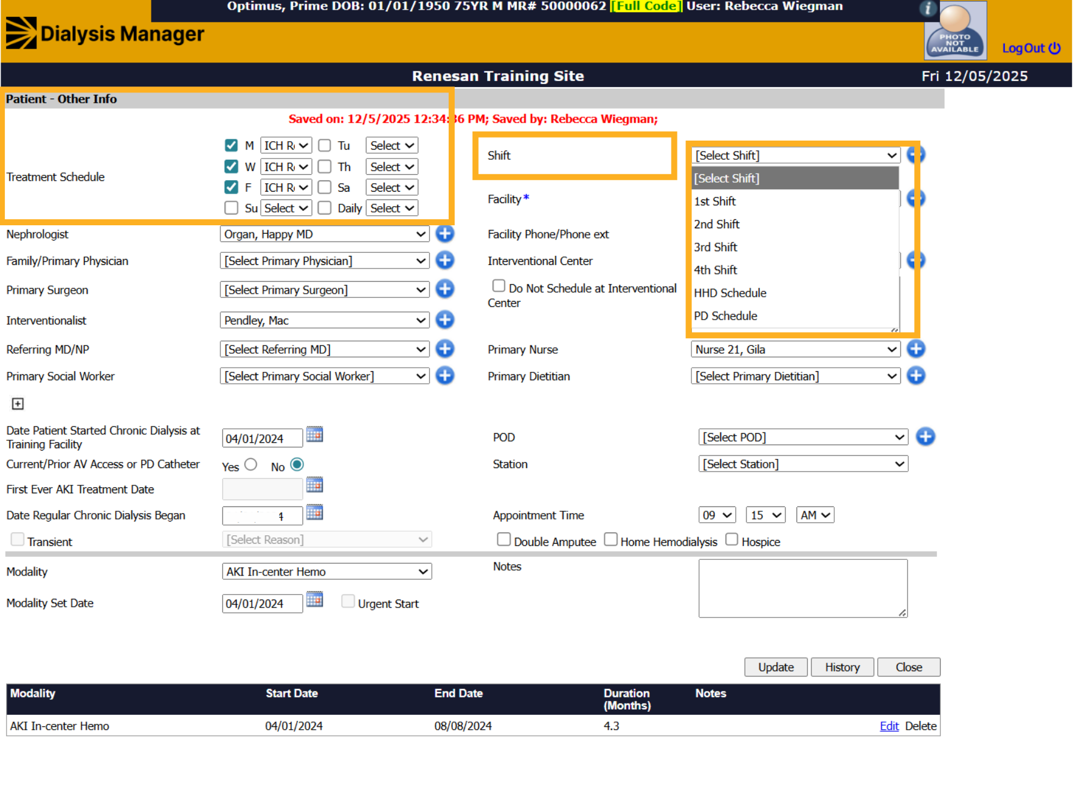
Task: Add an Interventionalist via plus icon
Action: point(444,320)
